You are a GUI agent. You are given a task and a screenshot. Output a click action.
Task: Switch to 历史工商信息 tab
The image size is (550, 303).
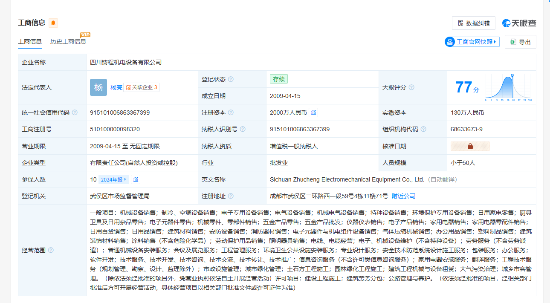68,41
